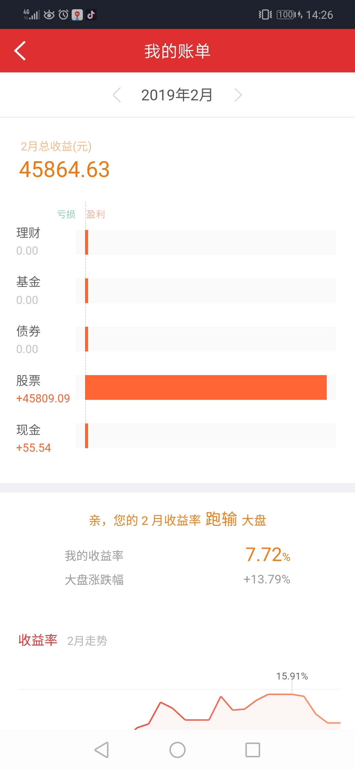The height and width of the screenshot is (770, 355).
Task: Select the 2月走势 tab
Action: (x=87, y=641)
